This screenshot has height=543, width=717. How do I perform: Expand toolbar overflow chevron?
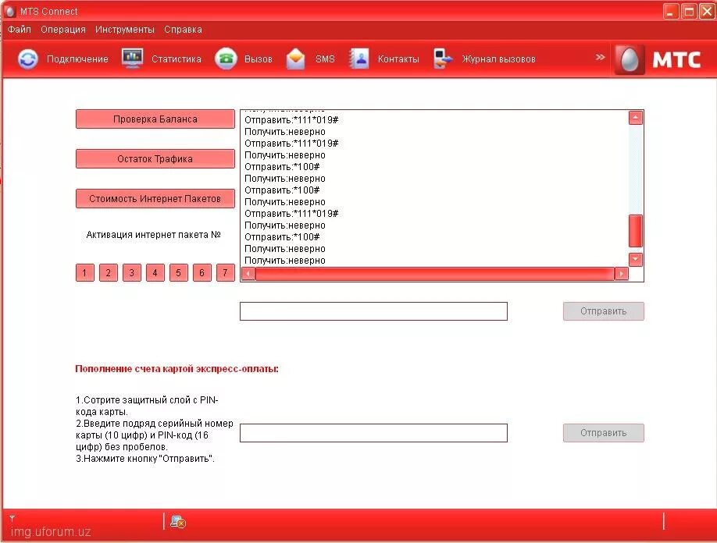[600, 57]
